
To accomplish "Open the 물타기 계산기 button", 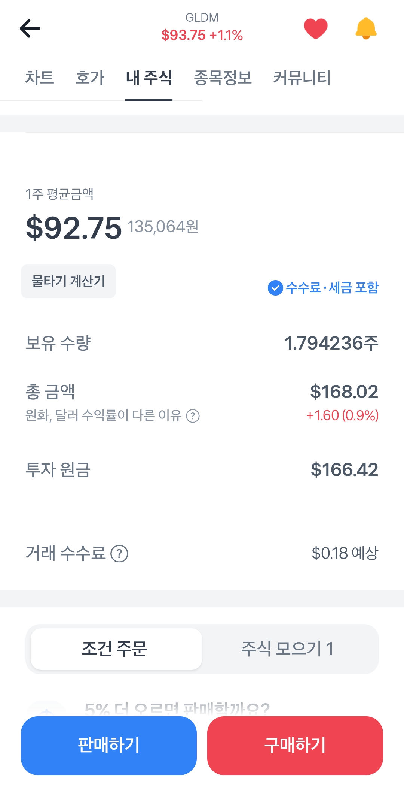I will 68,281.
